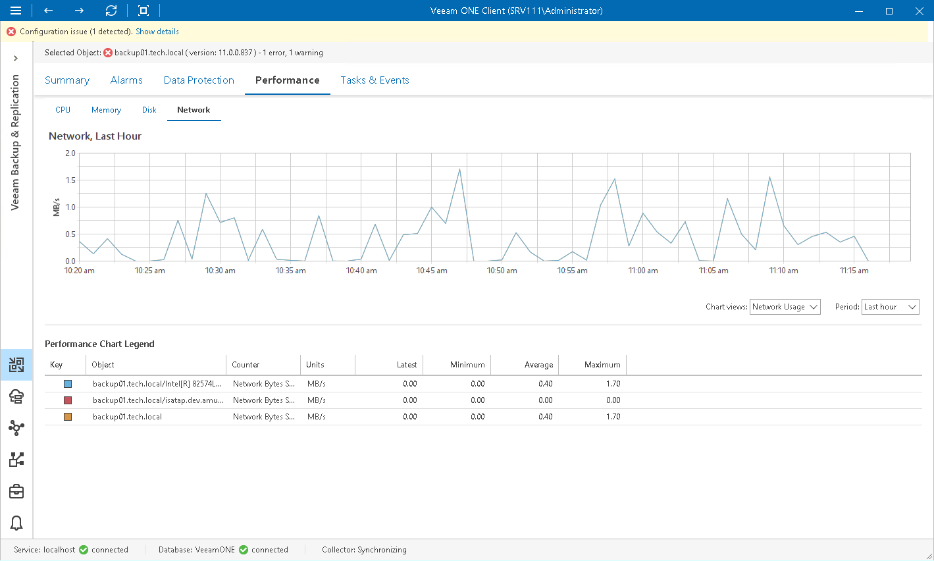Switch to the Memory sub-tab
Screen dimensions: 934x561
tap(106, 110)
